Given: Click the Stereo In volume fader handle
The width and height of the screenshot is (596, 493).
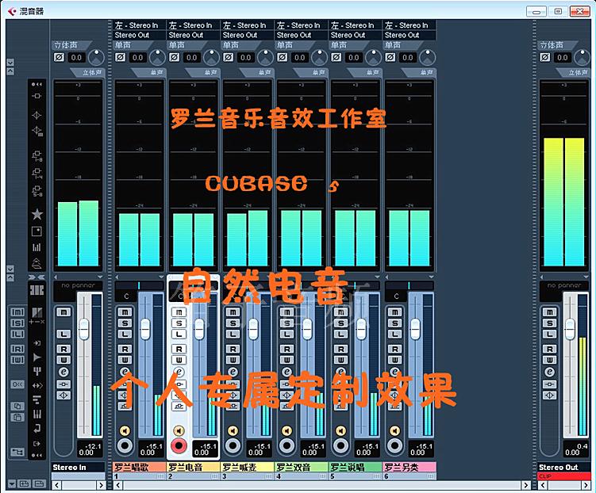Looking at the screenshot, I should coord(83,329).
